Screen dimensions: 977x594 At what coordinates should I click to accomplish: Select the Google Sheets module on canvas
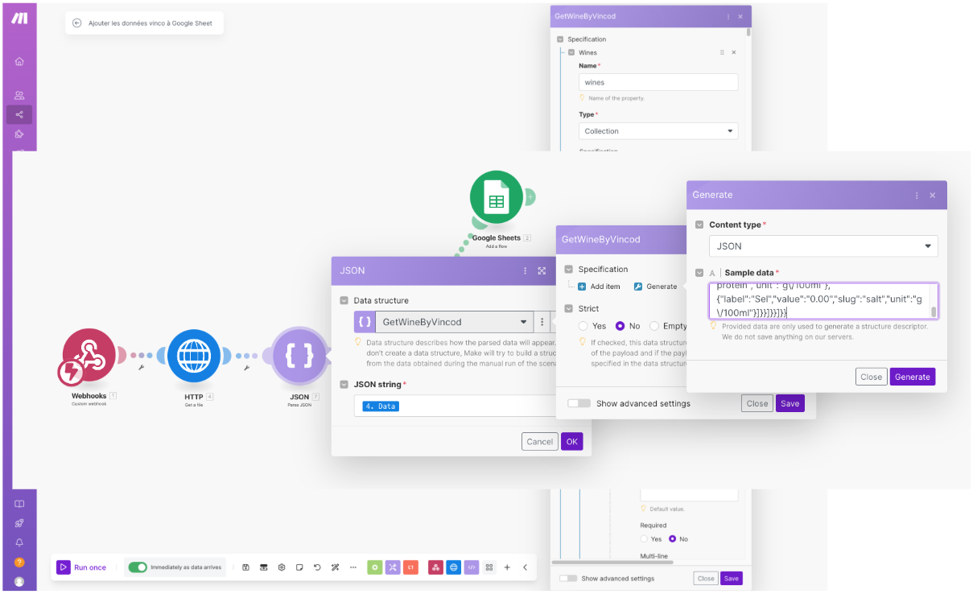[x=497, y=199]
